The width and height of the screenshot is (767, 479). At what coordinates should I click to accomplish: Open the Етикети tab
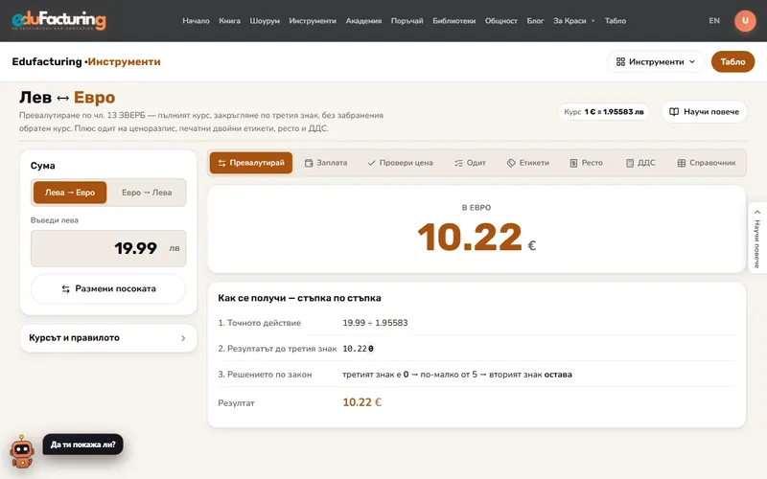click(528, 163)
